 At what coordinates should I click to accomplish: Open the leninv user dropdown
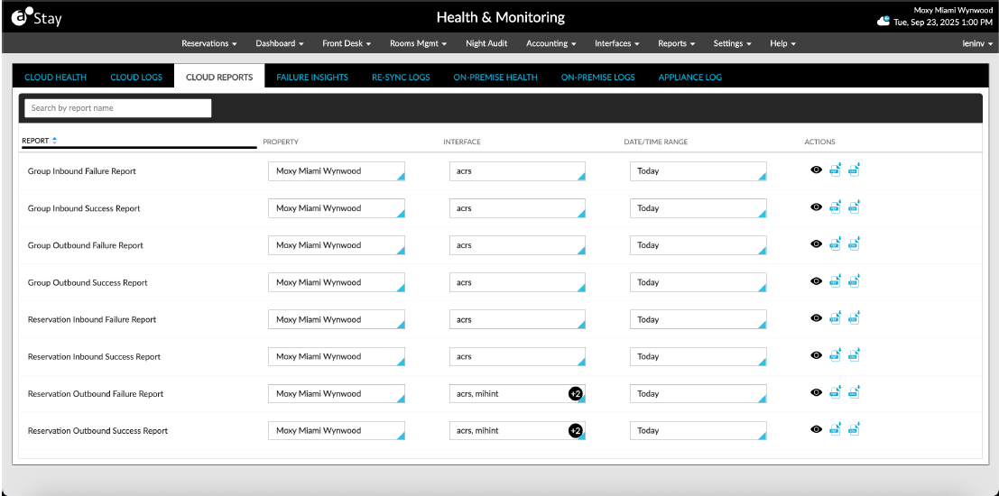(x=977, y=43)
